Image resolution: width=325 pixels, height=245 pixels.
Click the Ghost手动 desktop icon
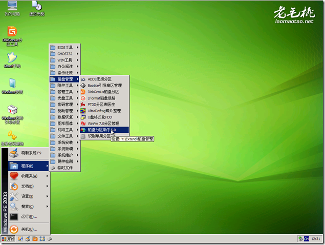(x=11, y=57)
